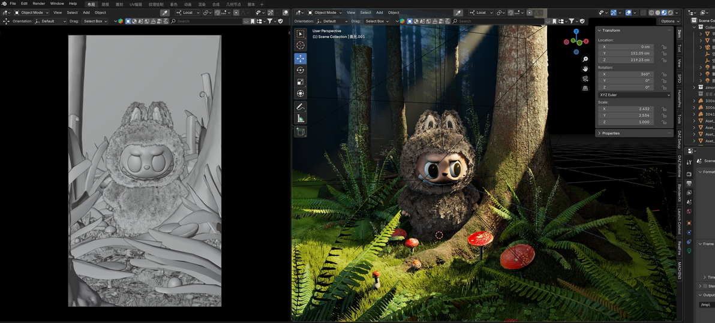Screen dimensions: 715x323
Task: Activate the Cursor tool in right viewport
Action: 301,46
